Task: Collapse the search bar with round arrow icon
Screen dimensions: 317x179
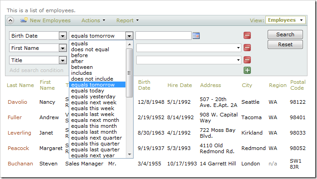Action: (x=10, y=20)
